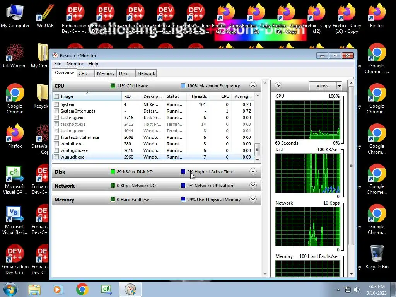The image size is (396, 297).
Task: Click the Views button
Action: coord(323,86)
